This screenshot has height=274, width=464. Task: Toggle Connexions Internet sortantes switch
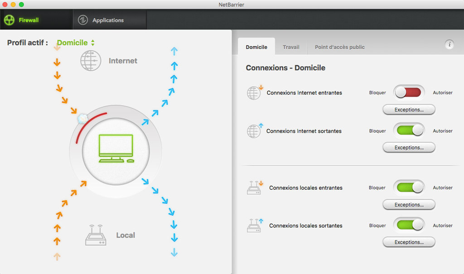pyautogui.click(x=409, y=130)
